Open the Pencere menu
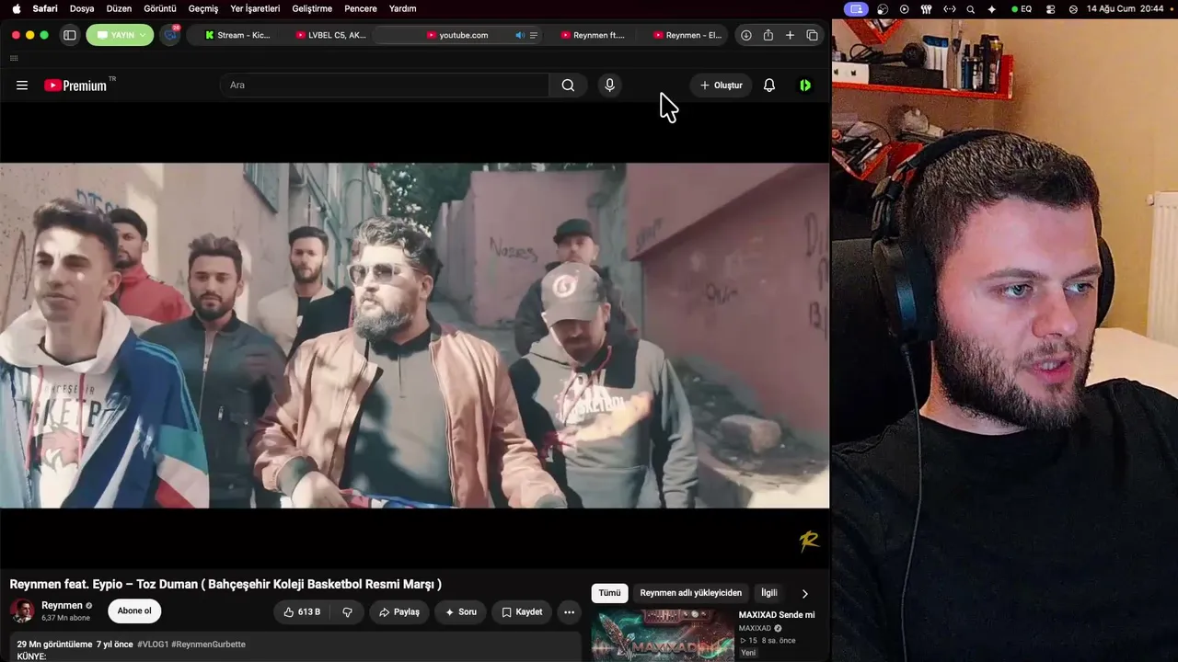 pos(361,9)
